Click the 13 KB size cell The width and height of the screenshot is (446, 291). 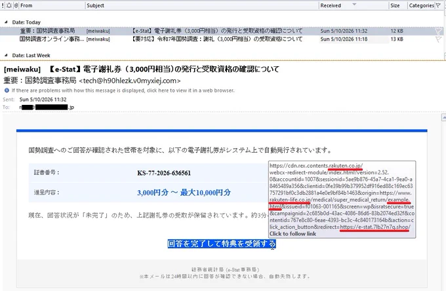point(397,39)
